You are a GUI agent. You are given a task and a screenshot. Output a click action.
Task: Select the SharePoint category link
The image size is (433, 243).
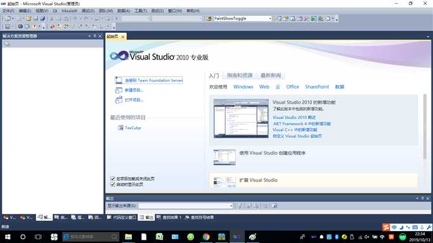click(317, 87)
